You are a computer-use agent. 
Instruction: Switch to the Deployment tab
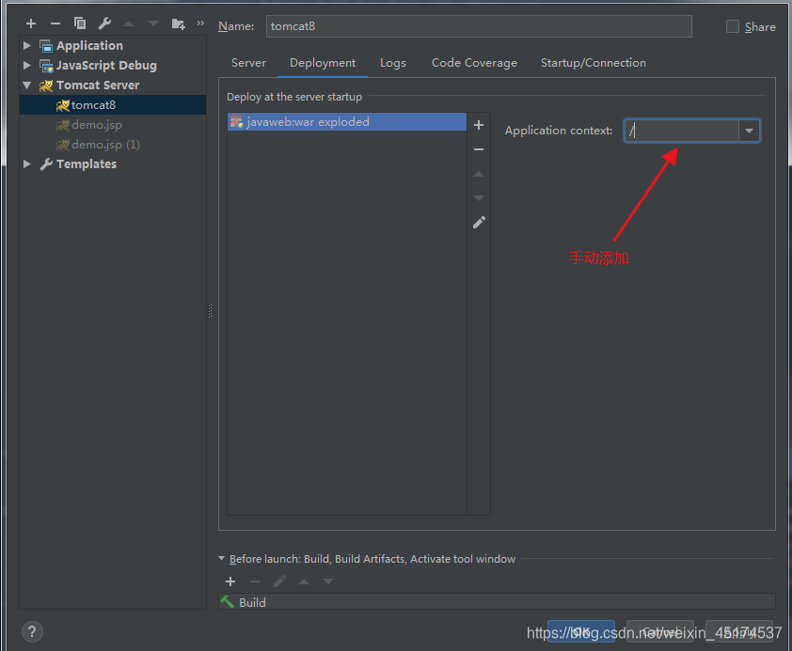point(323,63)
